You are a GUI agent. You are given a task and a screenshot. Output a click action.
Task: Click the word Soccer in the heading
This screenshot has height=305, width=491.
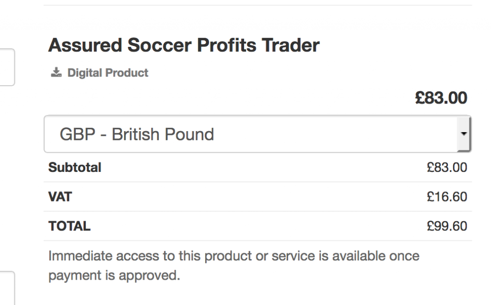coord(159,45)
